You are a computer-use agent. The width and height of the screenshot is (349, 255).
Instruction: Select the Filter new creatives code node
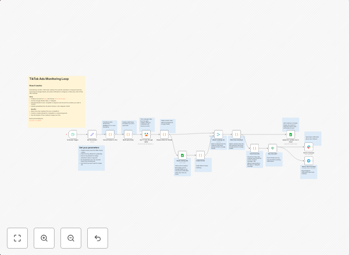(x=236, y=134)
